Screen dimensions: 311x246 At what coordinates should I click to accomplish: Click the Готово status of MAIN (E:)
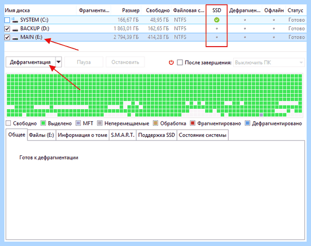tap(296, 37)
